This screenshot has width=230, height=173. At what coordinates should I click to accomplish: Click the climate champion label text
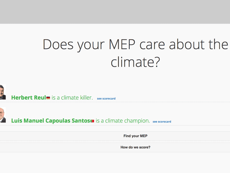123,121
